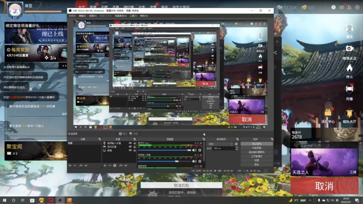Screen dimensions: 363x204
Task: Move the source up with the sources up arrow
Action: [121, 165]
